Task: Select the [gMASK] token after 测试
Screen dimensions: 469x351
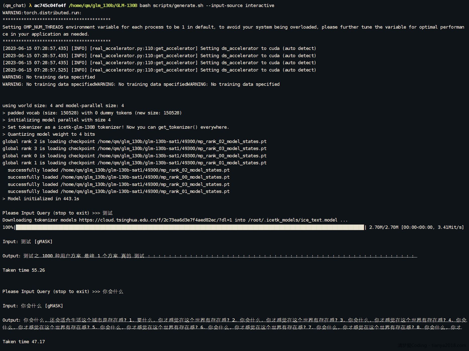Action: pyautogui.click(x=44, y=242)
